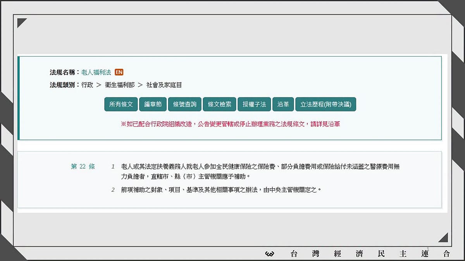465x261 pixels.
Task: Click the red notice mentioning 詳見沿革
Action: click(x=230, y=124)
